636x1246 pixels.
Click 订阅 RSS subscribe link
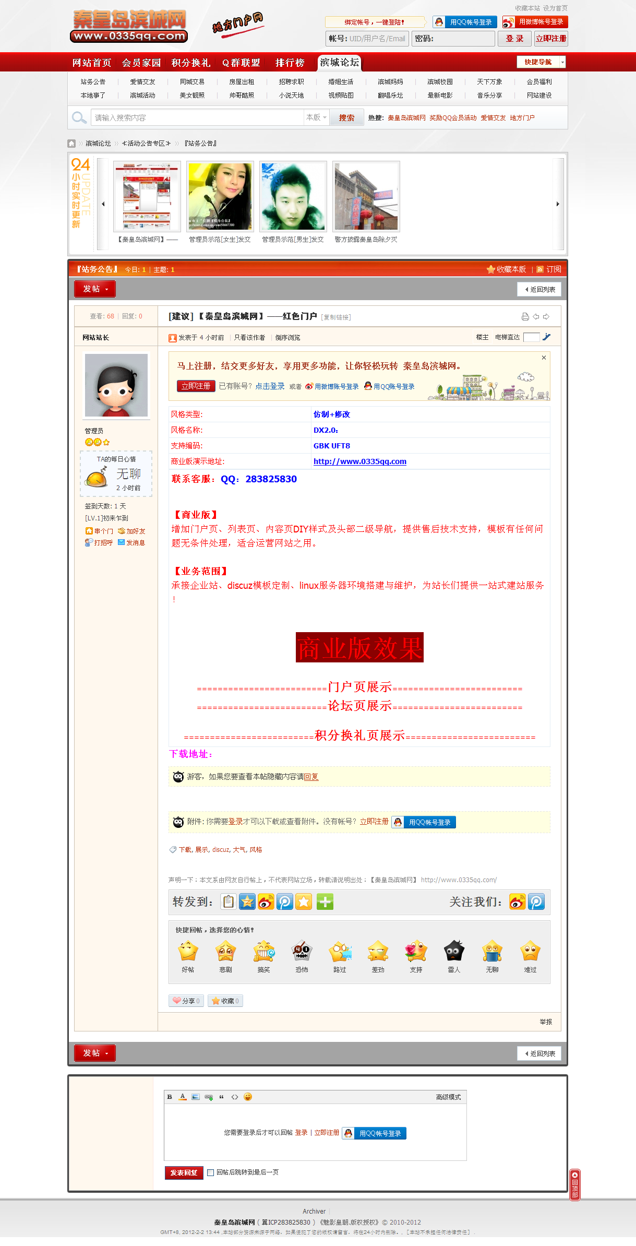pos(549,269)
